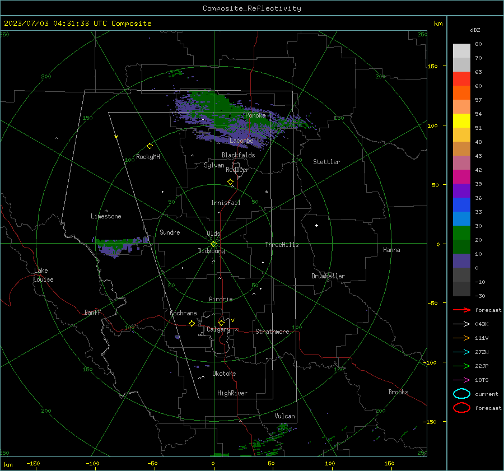Screen dimensions: 504x471
Task: Click the Cochrane city label
Action: coord(183,313)
